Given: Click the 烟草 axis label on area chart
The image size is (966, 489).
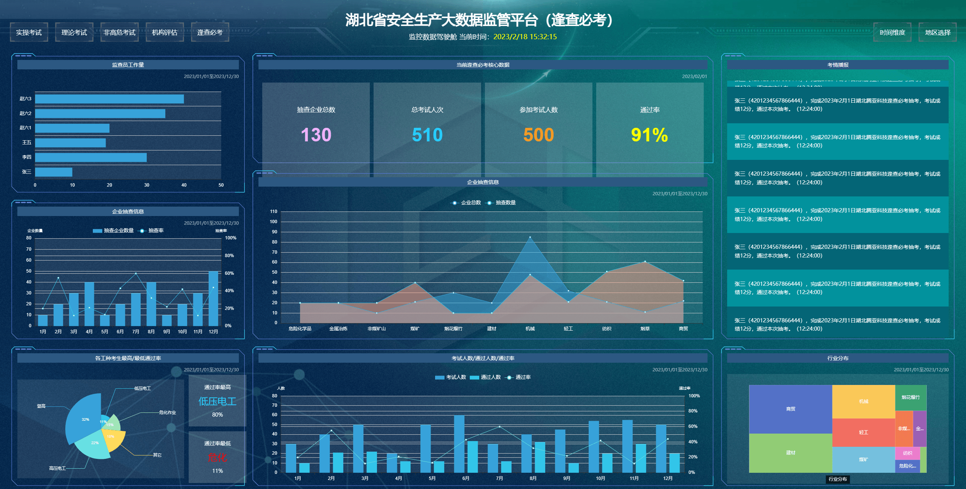Looking at the screenshot, I should 645,329.
